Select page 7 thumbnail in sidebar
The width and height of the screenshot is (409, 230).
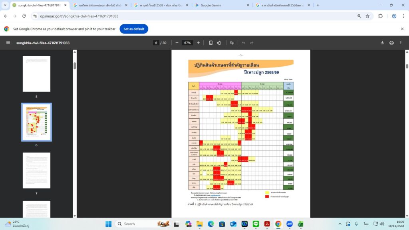(36, 171)
